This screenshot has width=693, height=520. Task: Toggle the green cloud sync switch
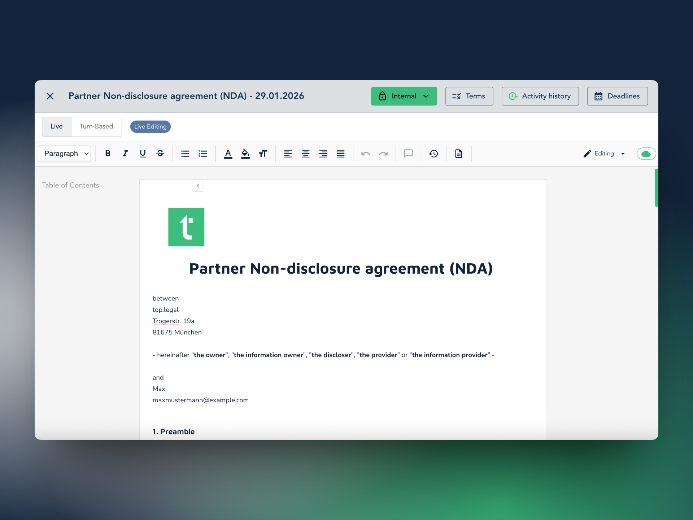646,154
